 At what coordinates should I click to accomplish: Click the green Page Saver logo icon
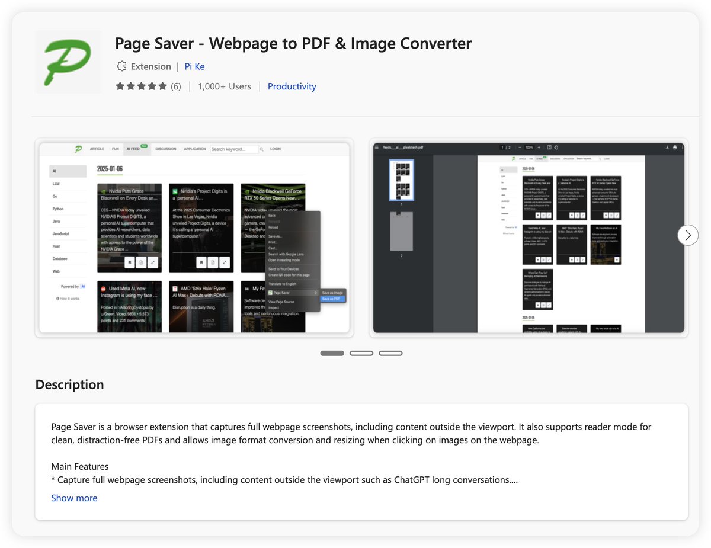click(x=68, y=62)
